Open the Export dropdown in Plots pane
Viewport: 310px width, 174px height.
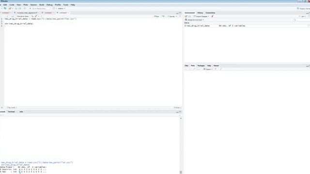coord(208,69)
